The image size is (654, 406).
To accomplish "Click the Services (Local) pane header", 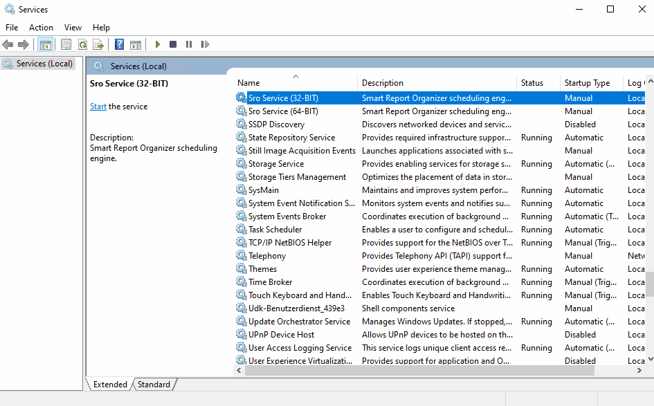I will (138, 66).
